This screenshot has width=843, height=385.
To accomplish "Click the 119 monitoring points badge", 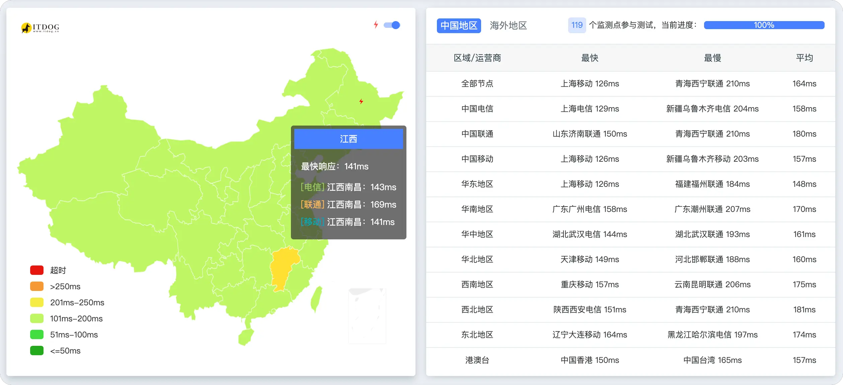I will 577,25.
